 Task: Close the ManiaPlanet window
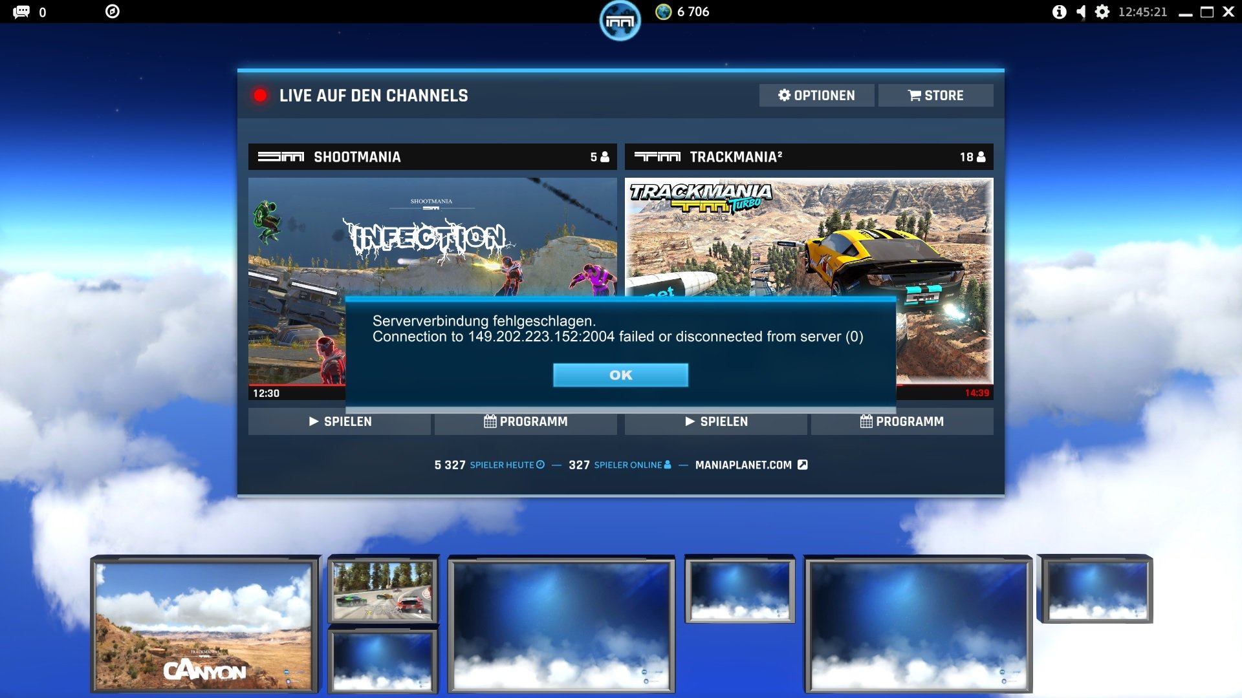coord(1228,12)
